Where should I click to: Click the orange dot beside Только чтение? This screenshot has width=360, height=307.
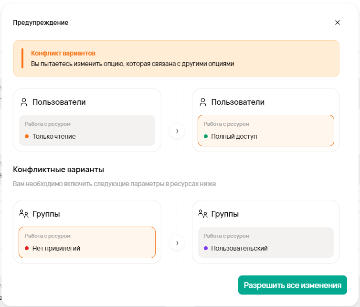tap(27, 136)
